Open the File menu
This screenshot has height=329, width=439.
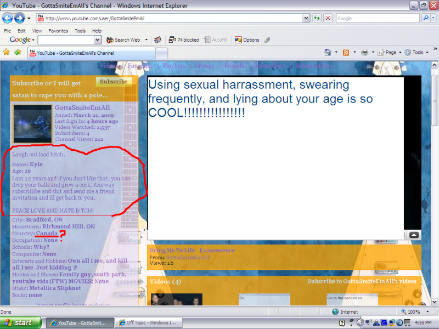click(x=7, y=31)
